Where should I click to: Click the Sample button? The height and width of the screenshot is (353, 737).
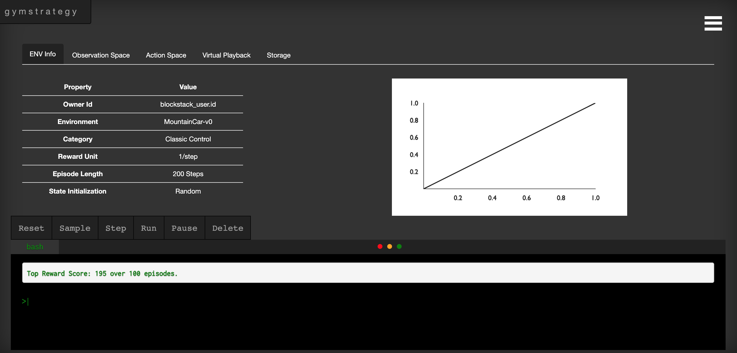click(x=75, y=228)
